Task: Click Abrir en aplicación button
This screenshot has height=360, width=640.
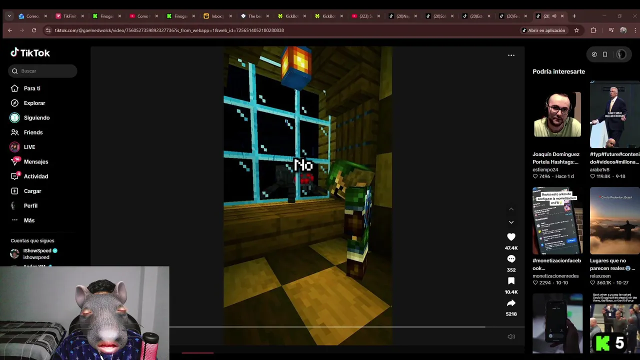Action: click(543, 30)
